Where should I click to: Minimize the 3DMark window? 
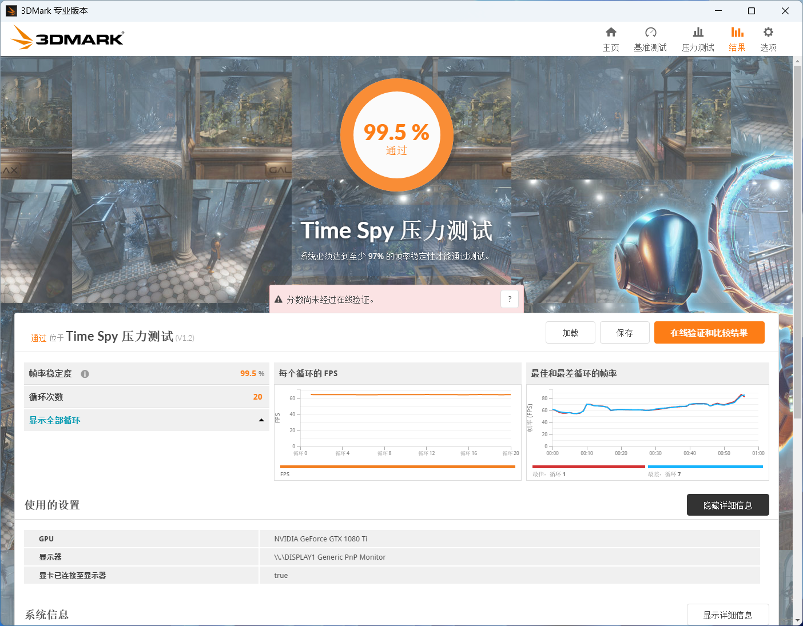[718, 11]
